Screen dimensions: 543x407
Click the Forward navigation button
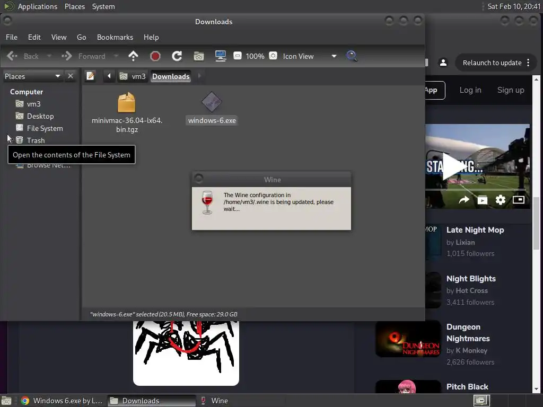83,56
